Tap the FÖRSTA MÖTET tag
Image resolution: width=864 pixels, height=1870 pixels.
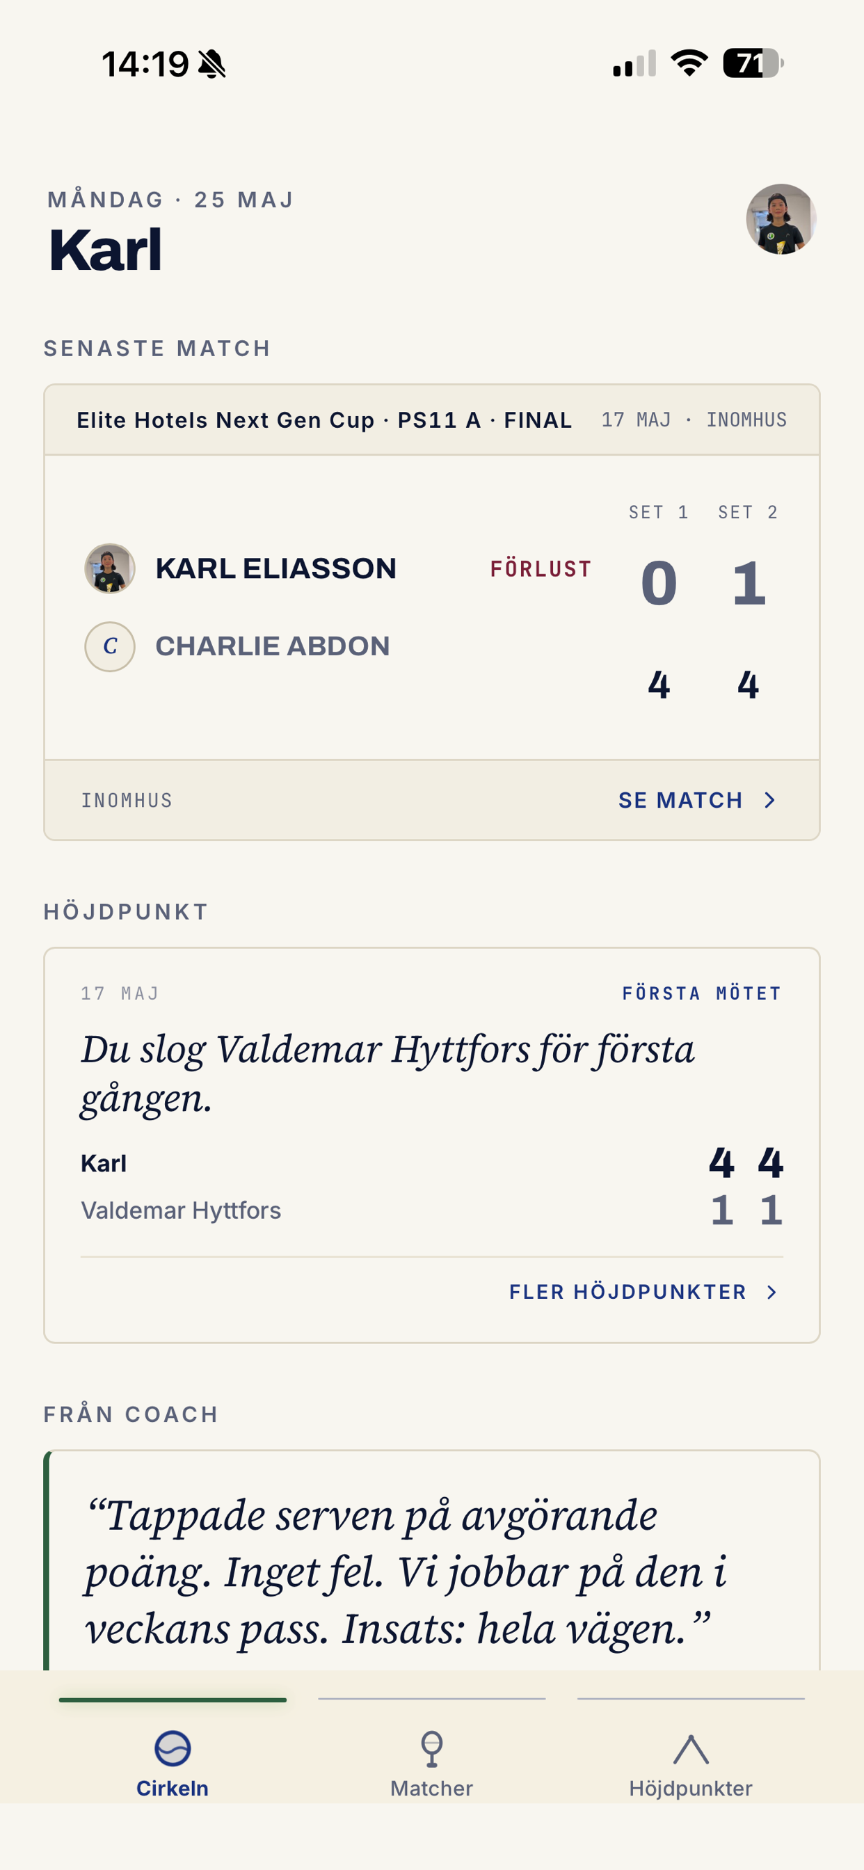[701, 992]
